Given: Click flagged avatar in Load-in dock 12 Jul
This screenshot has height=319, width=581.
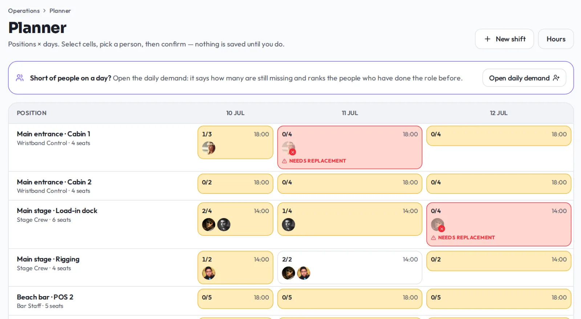Looking at the screenshot, I should click(438, 225).
